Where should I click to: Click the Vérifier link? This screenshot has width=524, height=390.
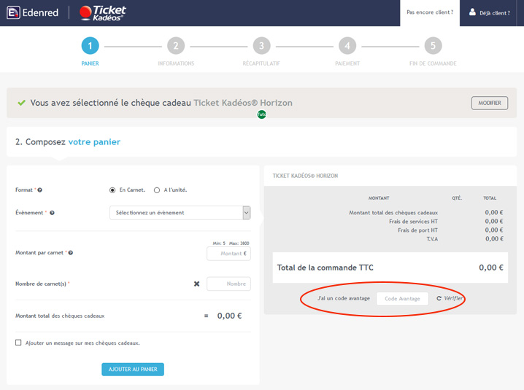pyautogui.click(x=453, y=298)
